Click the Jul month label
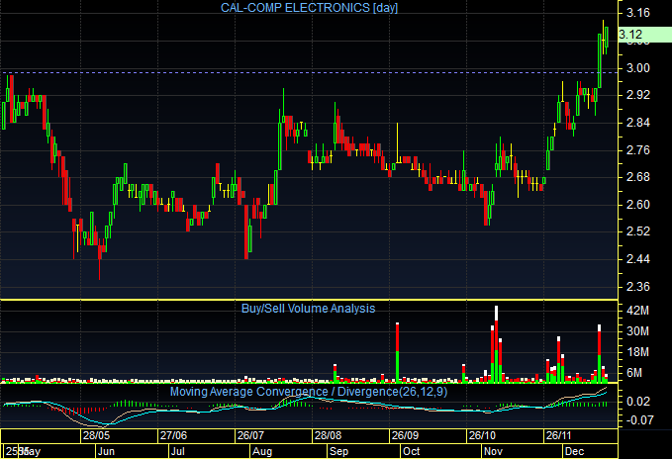 (x=177, y=451)
